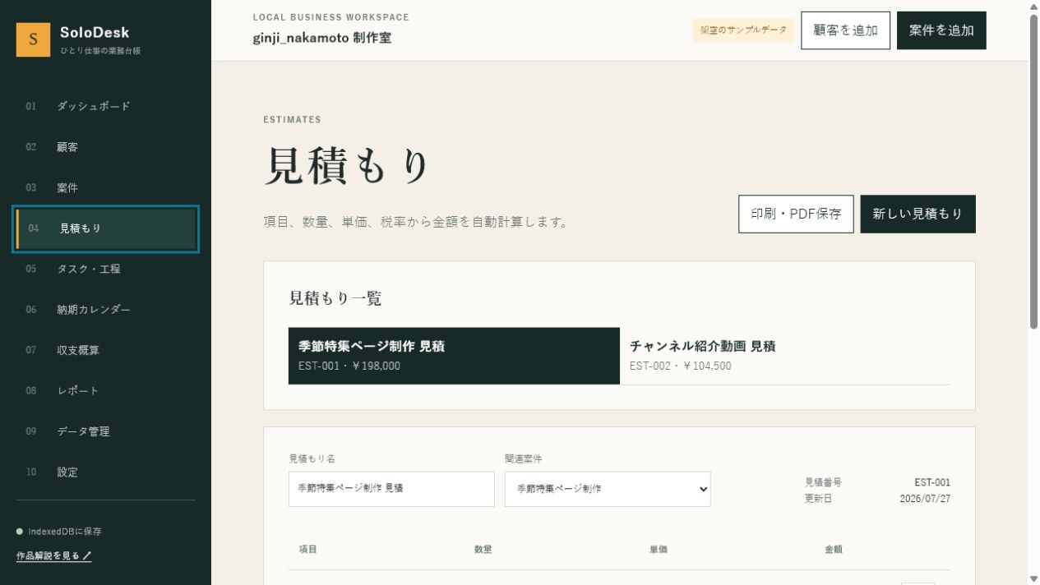
Task: Select the チャンネル紹介動画 見積 estimate tab
Action: coord(785,356)
